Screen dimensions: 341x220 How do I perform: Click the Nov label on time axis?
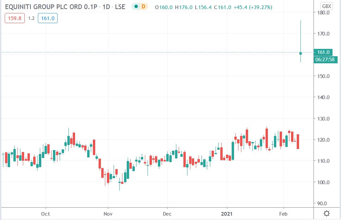coord(108,214)
